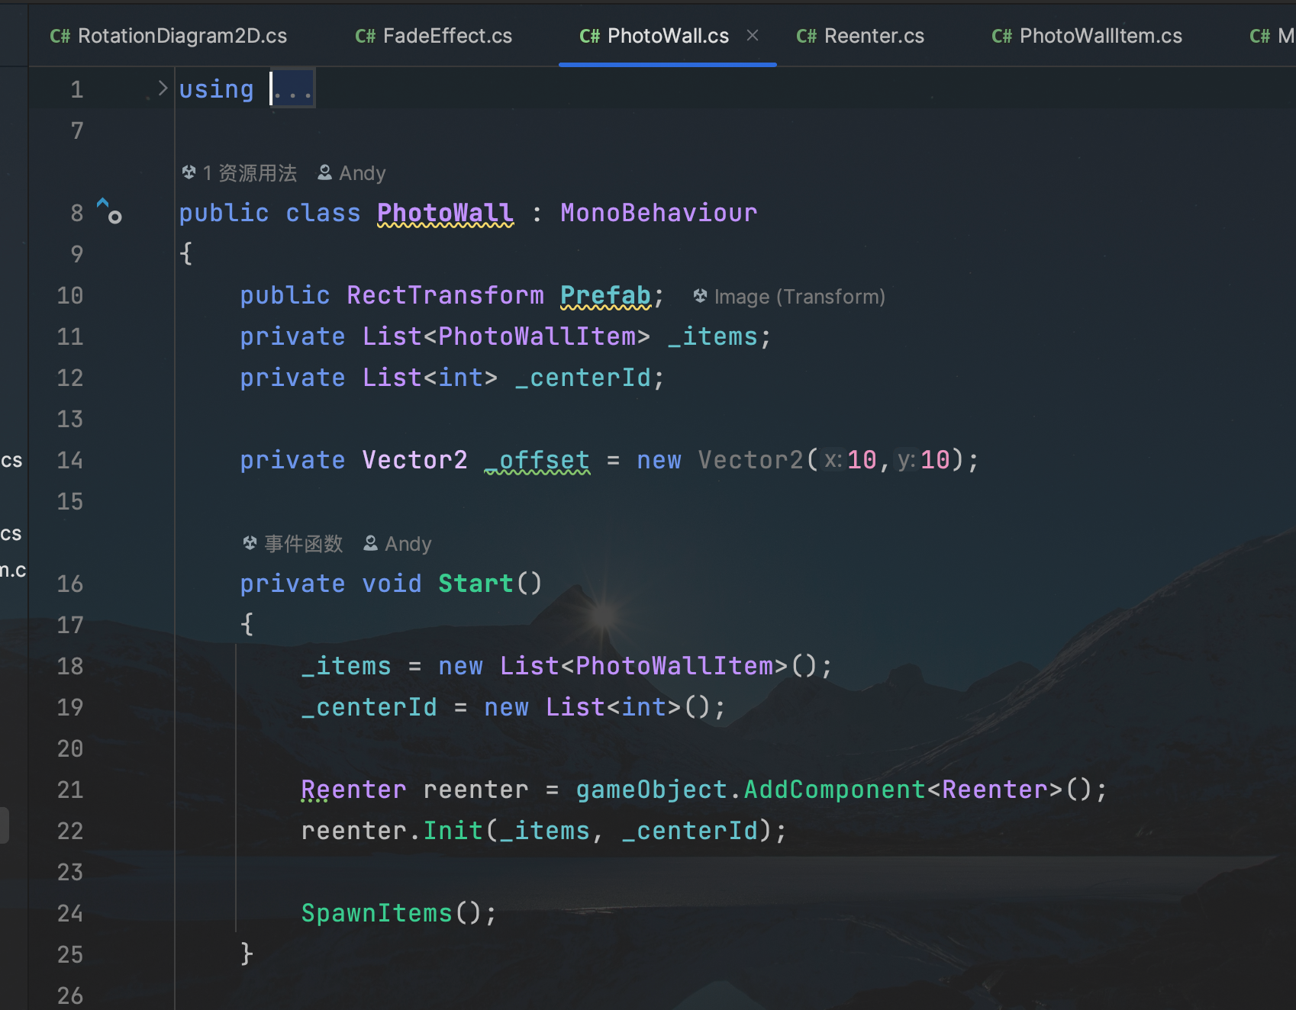Click the Unity icon beside Image (Transform)
Screen dimensions: 1296x1010
pos(700,296)
